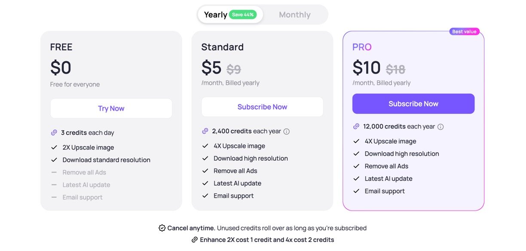Click the credits icon in the PRO plan
Screen dimensions: 526x251
(356, 126)
